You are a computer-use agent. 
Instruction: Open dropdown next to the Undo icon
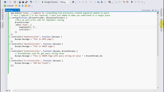point(34,2)
